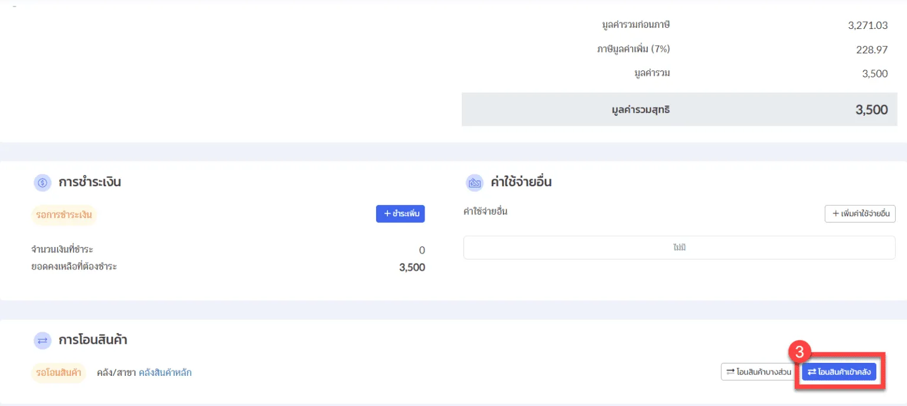Open the คลังสินค้าหลัก warehouse link
This screenshot has height=406, width=907.
[165, 373]
